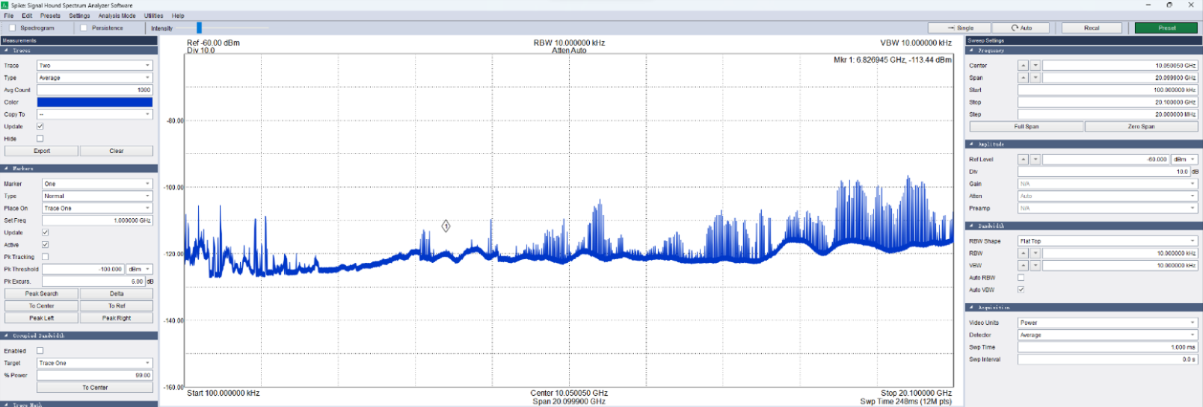Open the trace Type dropdown set to Average
Screen dimensions: 1203x407
(x=95, y=78)
